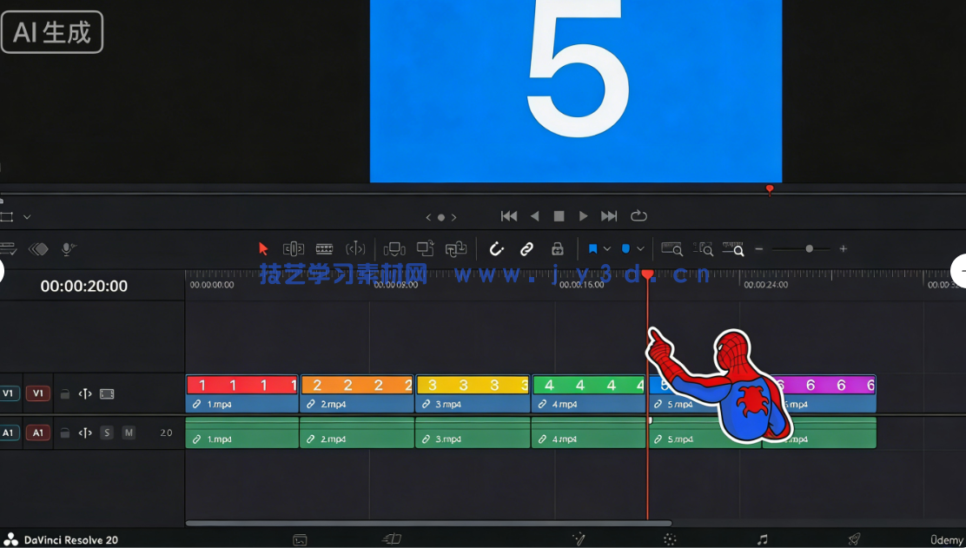Viewport: 966px width, 548px height.
Task: Solo the A1 audio track
Action: [x=106, y=432]
